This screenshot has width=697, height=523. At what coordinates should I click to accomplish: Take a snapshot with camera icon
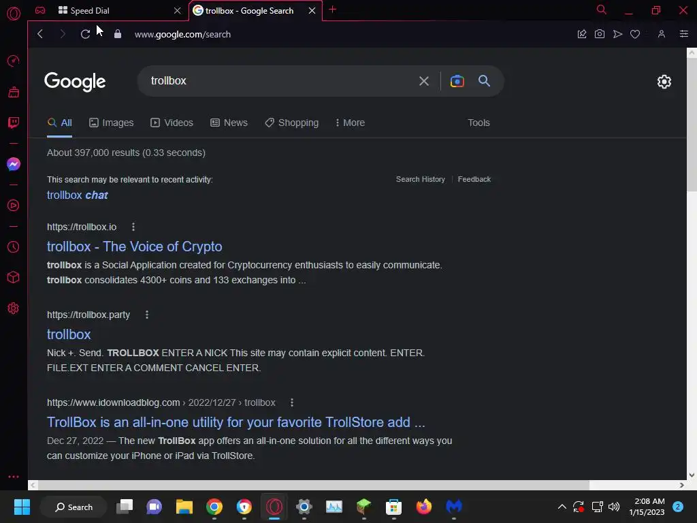pyautogui.click(x=599, y=34)
